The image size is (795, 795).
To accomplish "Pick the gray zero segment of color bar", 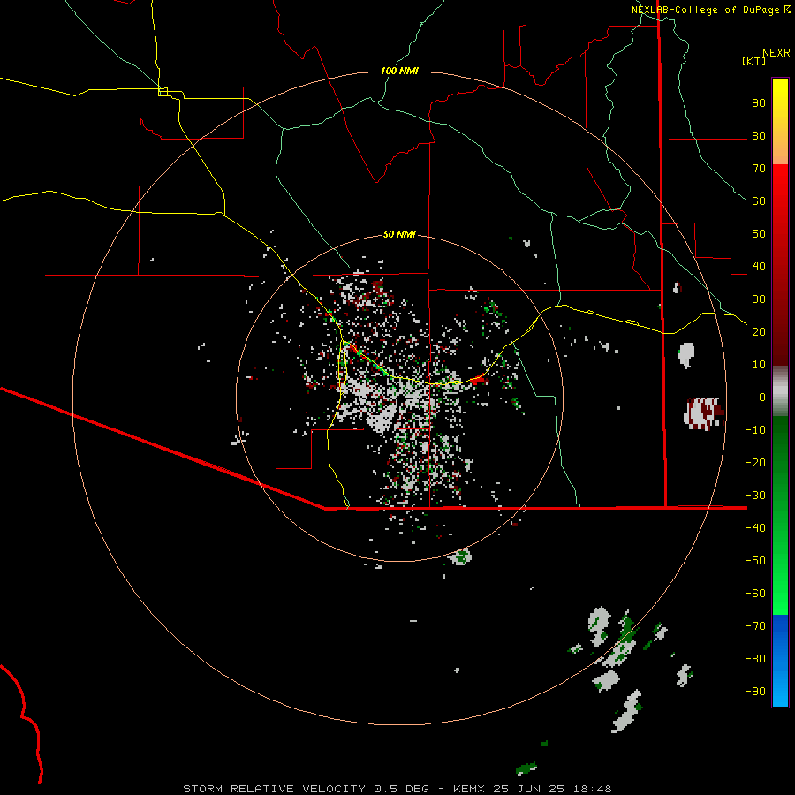I will (x=780, y=391).
